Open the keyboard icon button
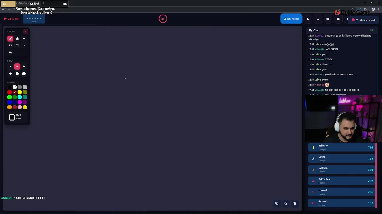The height and width of the screenshot is (214, 382). (328, 19)
